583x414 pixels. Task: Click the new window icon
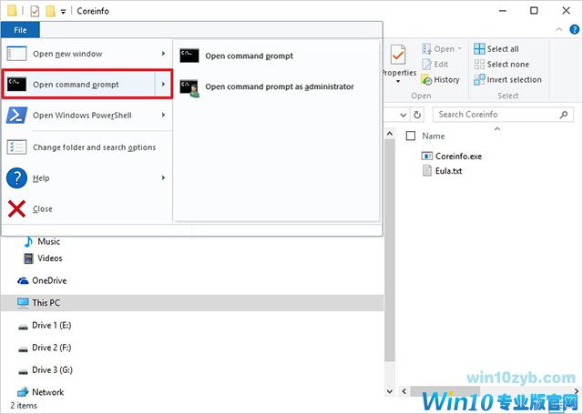pyautogui.click(x=16, y=54)
